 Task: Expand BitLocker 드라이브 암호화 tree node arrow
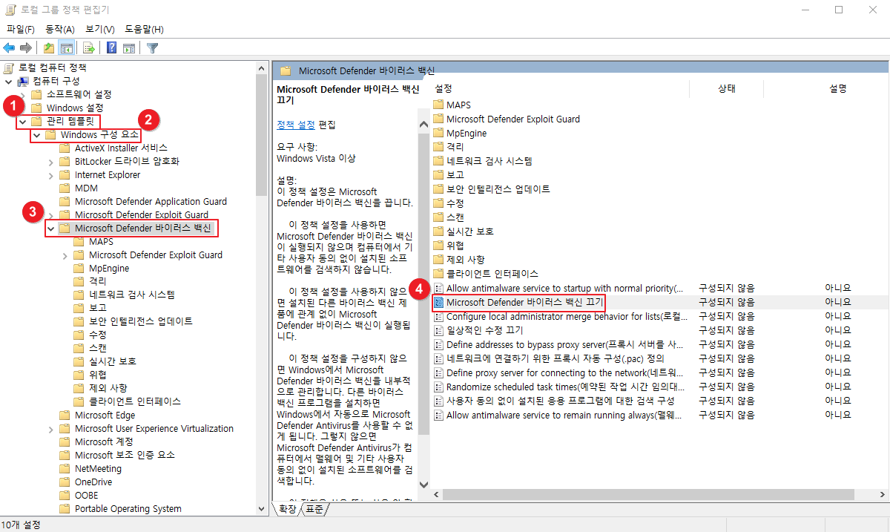50,161
